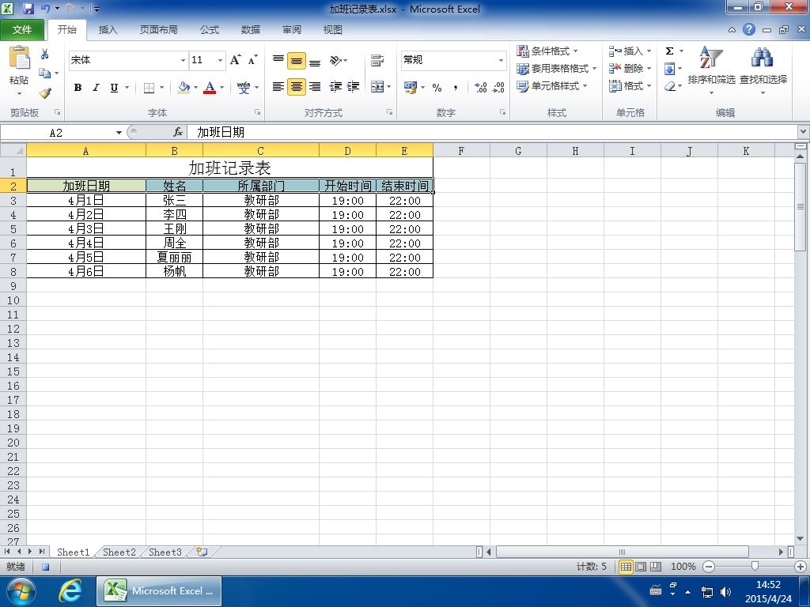
Task: Click zoom in plus button
Action: click(x=801, y=567)
